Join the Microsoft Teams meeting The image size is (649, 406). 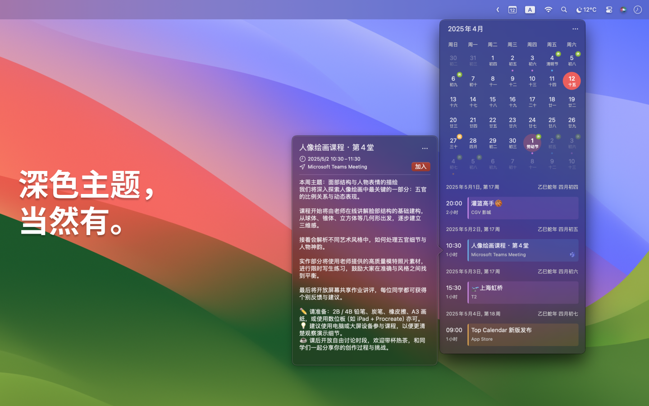click(x=420, y=166)
